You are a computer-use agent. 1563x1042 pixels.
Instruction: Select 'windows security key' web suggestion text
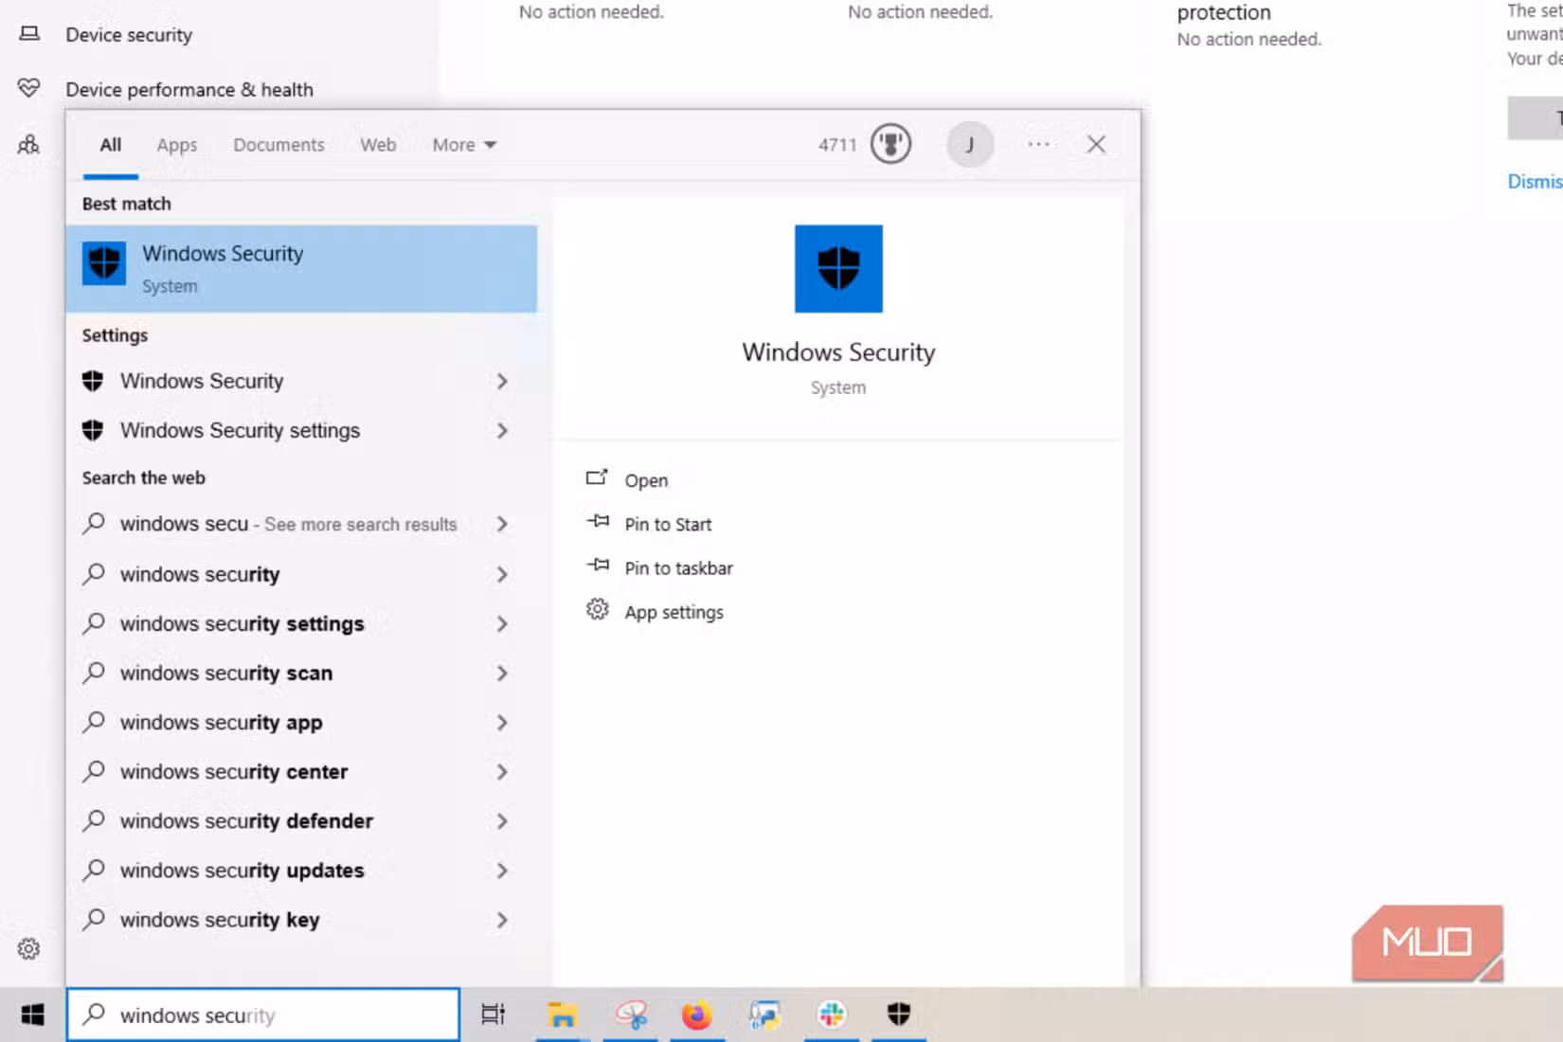[220, 920]
